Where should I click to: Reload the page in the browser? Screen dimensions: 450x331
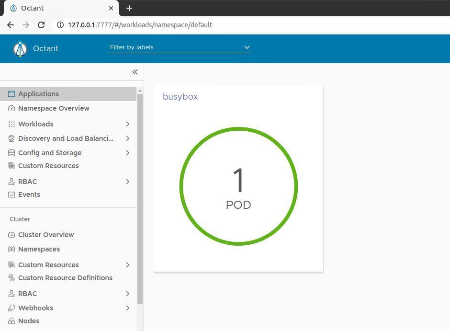pyautogui.click(x=41, y=25)
